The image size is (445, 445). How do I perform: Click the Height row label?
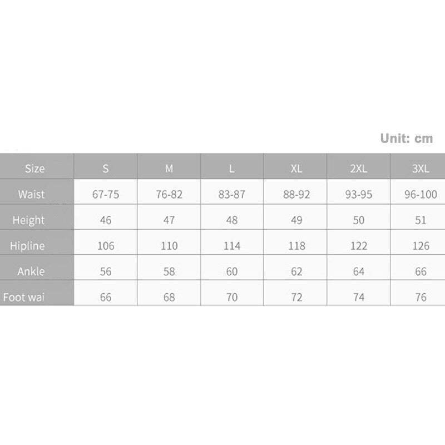coord(28,220)
